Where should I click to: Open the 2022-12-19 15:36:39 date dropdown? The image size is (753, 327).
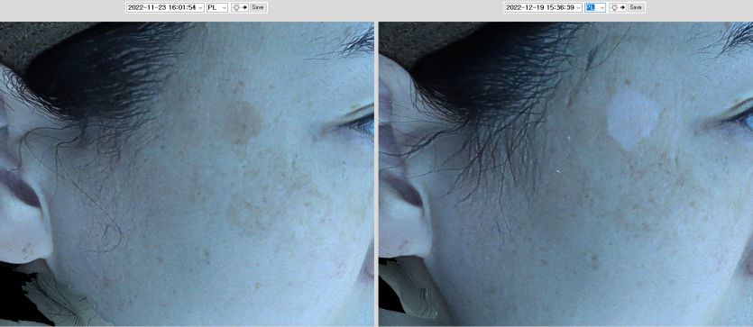point(543,8)
